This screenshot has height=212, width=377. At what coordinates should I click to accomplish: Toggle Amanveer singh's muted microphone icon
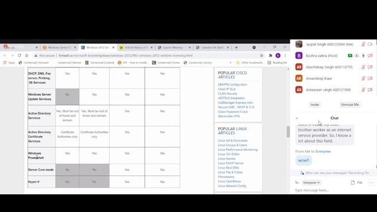pos(363,90)
